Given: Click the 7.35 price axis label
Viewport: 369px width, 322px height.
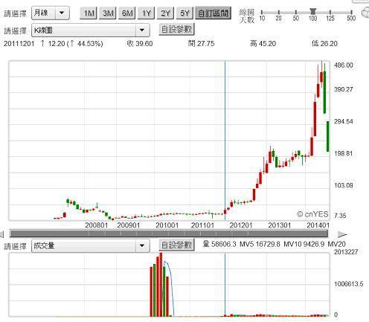Looking at the screenshot, I should 340,216.
